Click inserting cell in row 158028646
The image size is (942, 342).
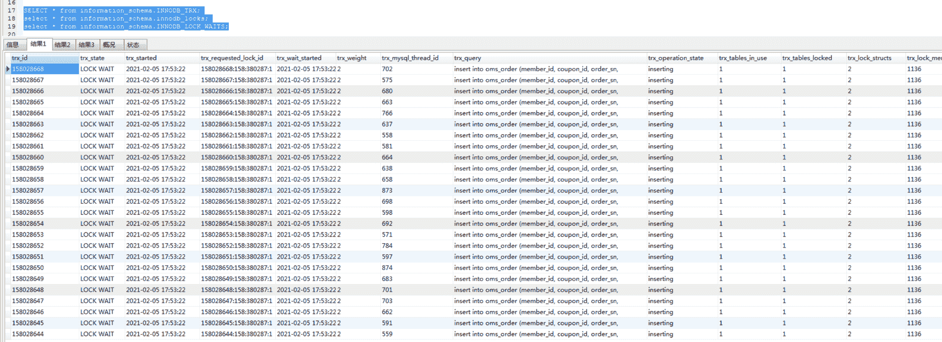point(682,312)
